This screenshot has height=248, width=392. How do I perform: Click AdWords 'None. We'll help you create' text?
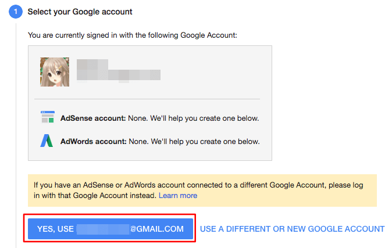click(x=194, y=142)
